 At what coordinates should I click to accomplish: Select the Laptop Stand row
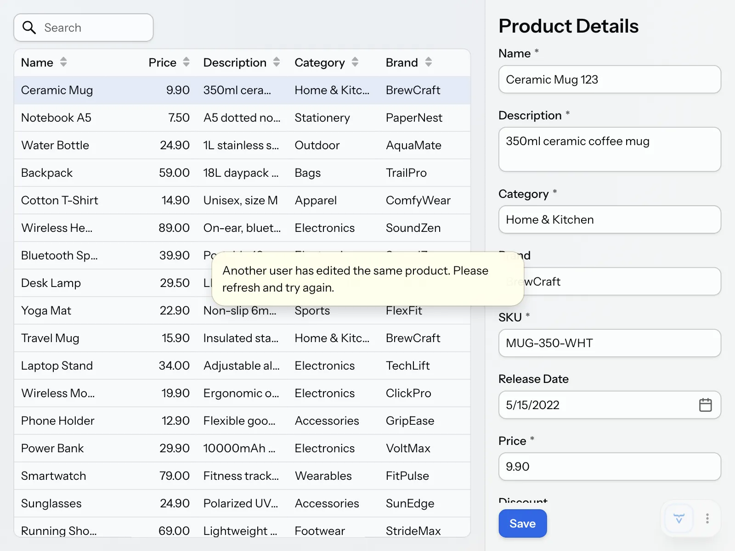coord(242,365)
